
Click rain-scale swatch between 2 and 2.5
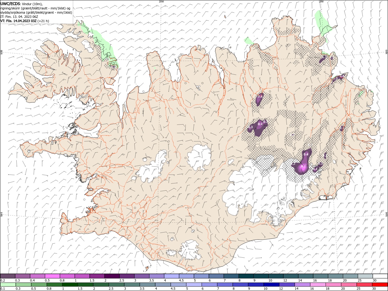coord(101,285)
